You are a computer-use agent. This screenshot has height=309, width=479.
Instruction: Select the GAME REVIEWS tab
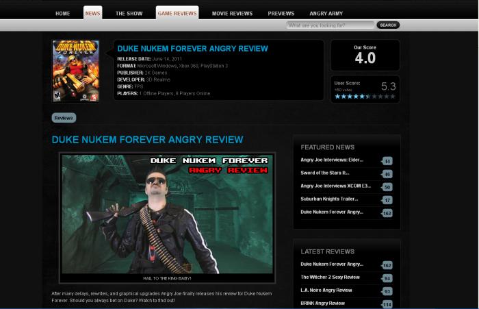(x=177, y=13)
